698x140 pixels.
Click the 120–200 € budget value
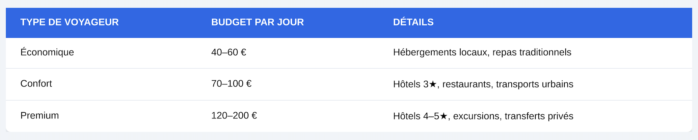[x=234, y=116]
